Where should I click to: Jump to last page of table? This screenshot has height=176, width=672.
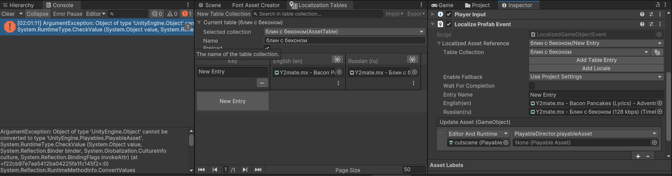click(258, 170)
